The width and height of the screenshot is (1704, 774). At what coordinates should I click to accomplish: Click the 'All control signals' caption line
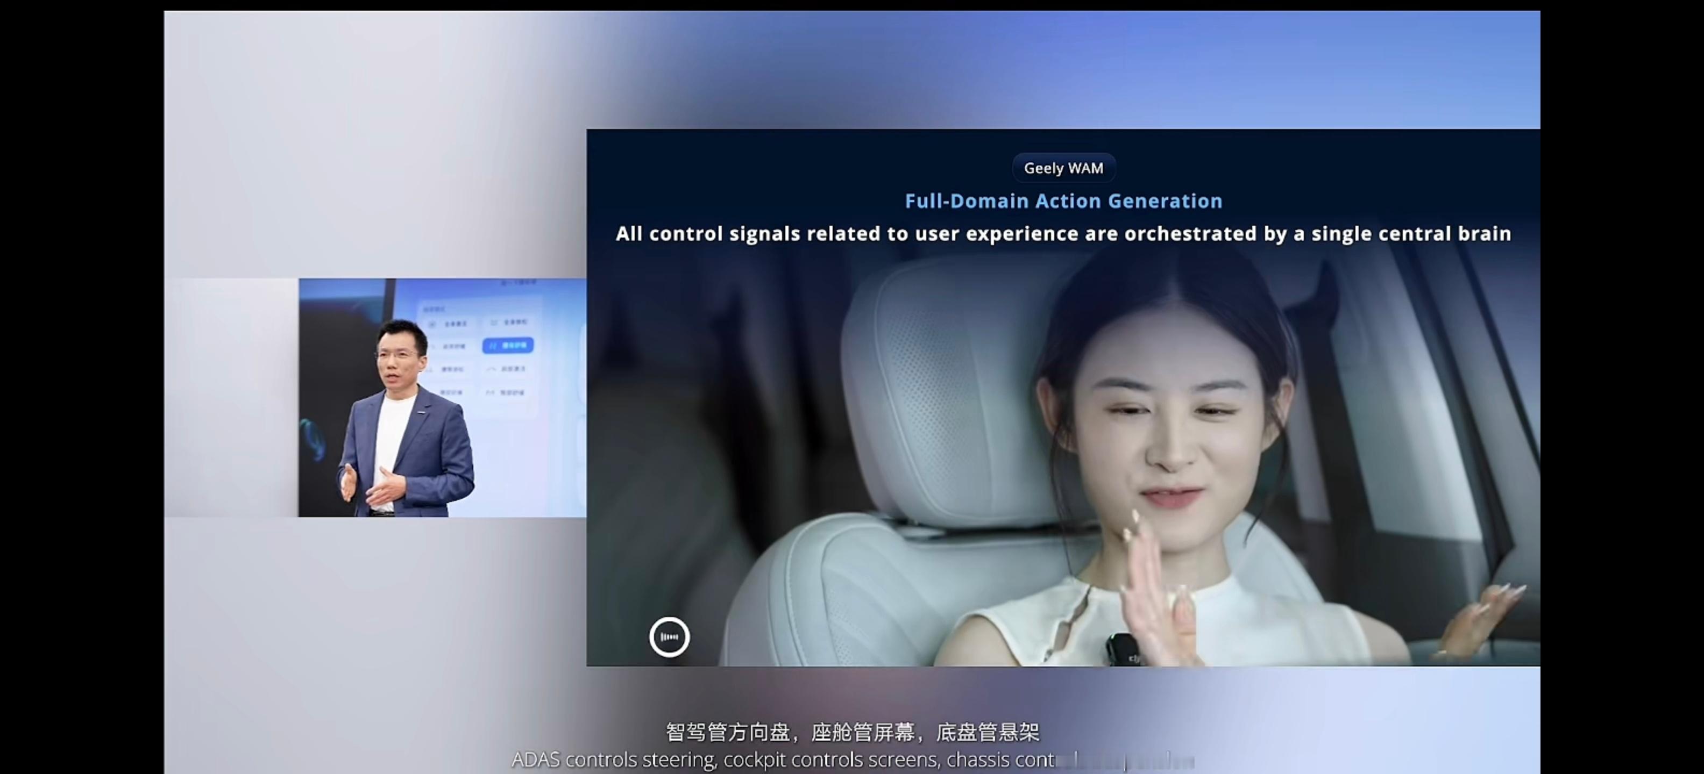click(1063, 233)
